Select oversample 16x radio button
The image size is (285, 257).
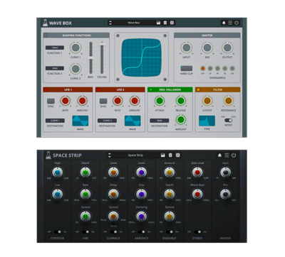coord(232,69)
